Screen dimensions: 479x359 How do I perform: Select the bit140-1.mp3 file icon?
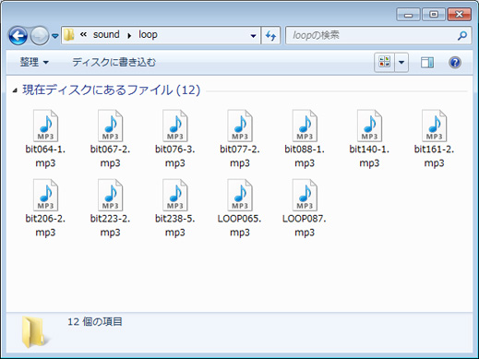[369, 126]
